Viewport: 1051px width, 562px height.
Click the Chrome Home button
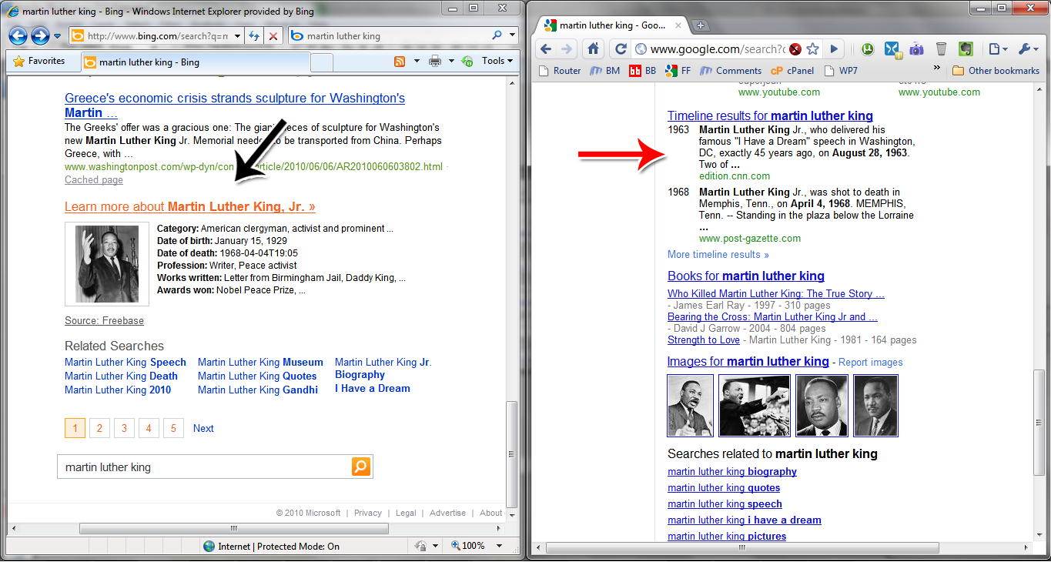coord(594,49)
